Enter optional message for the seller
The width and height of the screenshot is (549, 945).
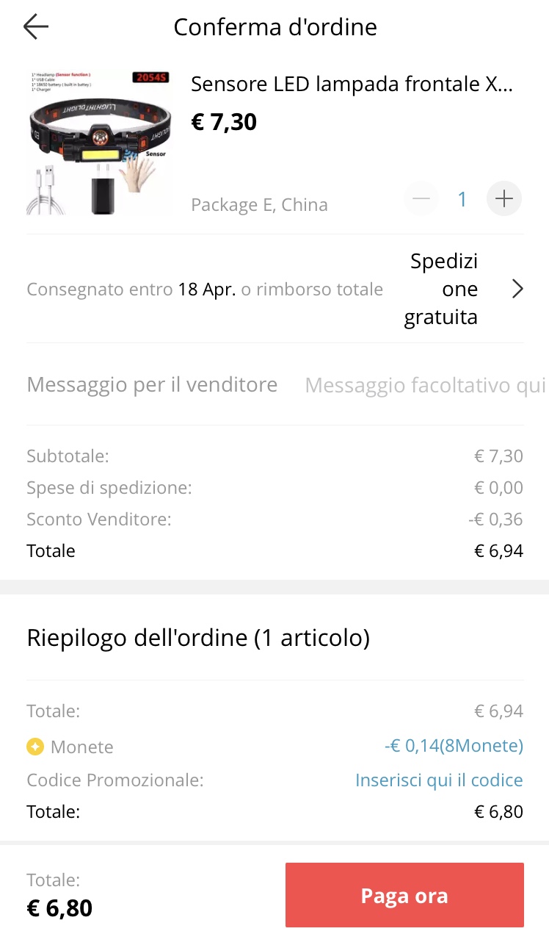click(x=424, y=385)
